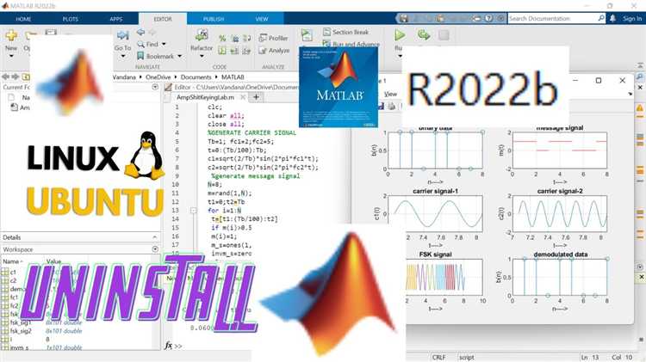
Task: Click the folder back arrow in address bar
Action: click(5, 77)
